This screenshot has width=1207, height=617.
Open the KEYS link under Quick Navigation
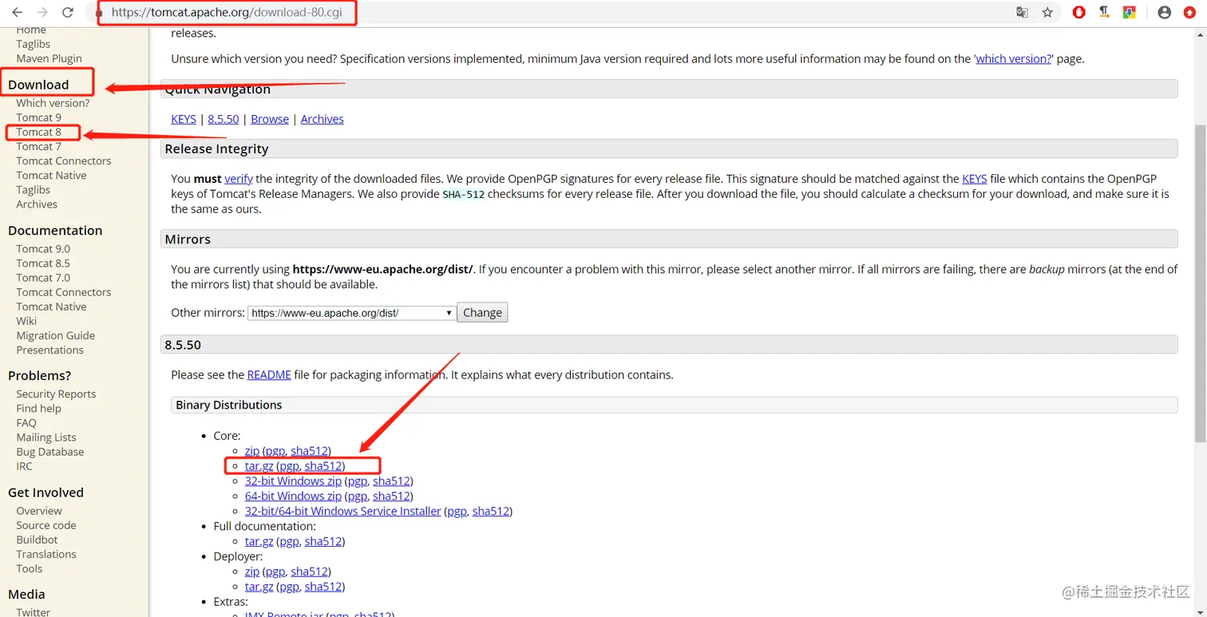pyautogui.click(x=184, y=119)
